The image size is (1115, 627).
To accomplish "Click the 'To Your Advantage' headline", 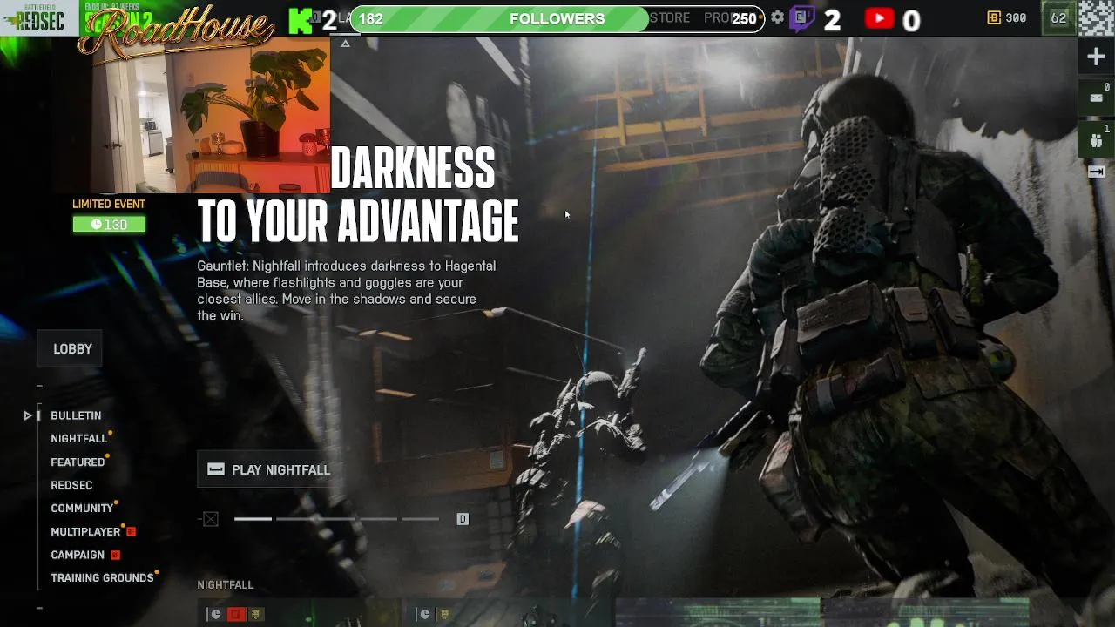I will coord(358,220).
